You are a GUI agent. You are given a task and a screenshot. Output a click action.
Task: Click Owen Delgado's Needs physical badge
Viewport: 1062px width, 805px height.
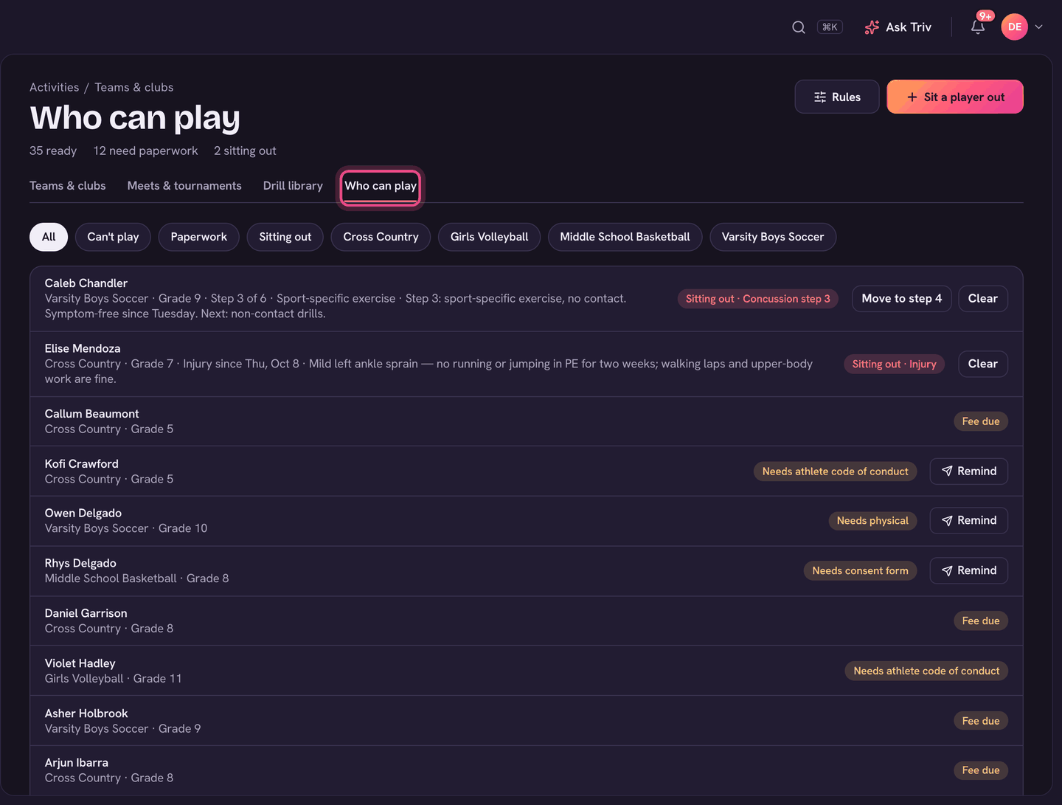tap(872, 521)
